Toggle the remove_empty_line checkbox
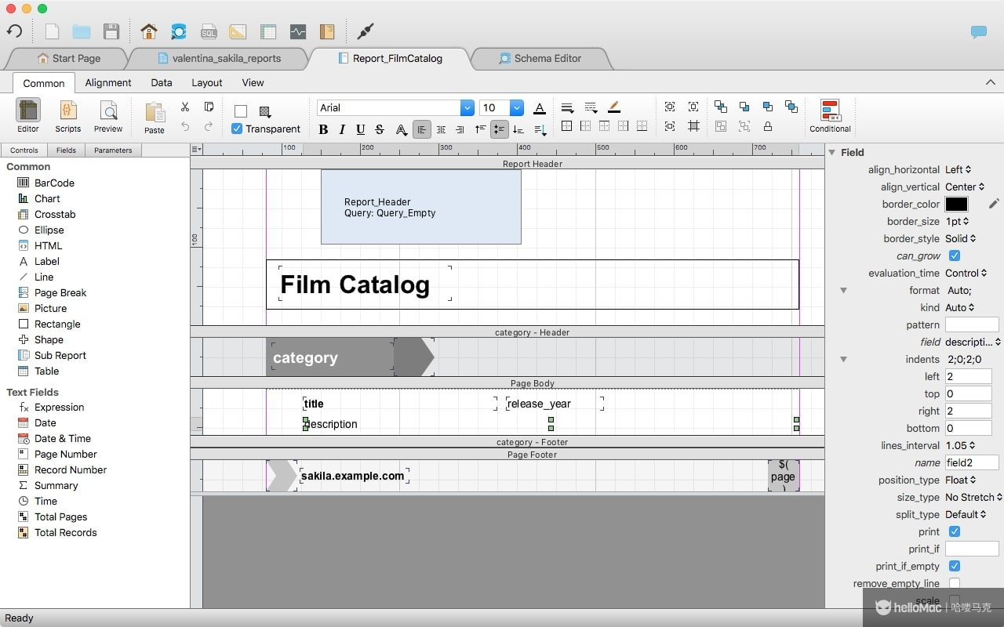1004x627 pixels. point(955,583)
